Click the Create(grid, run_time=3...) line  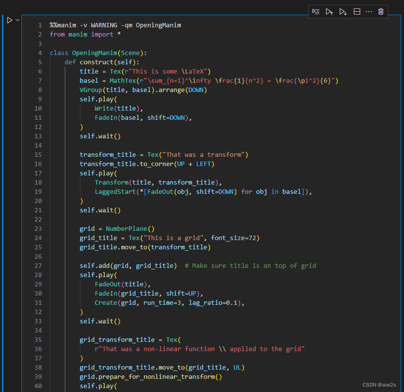pos(170,303)
